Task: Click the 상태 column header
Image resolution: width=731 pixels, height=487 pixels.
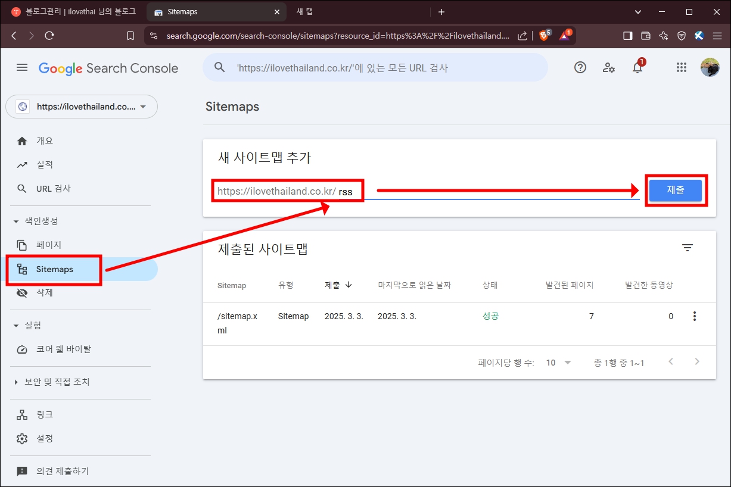Action: click(490, 285)
